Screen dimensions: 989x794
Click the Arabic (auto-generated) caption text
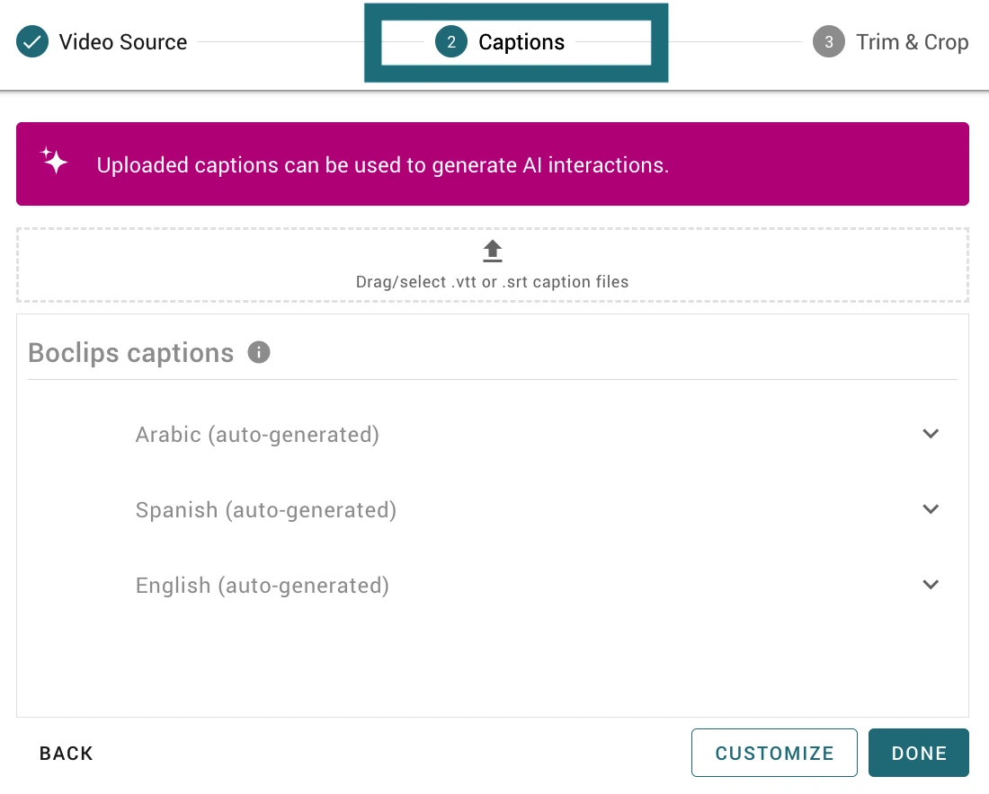pyautogui.click(x=257, y=434)
